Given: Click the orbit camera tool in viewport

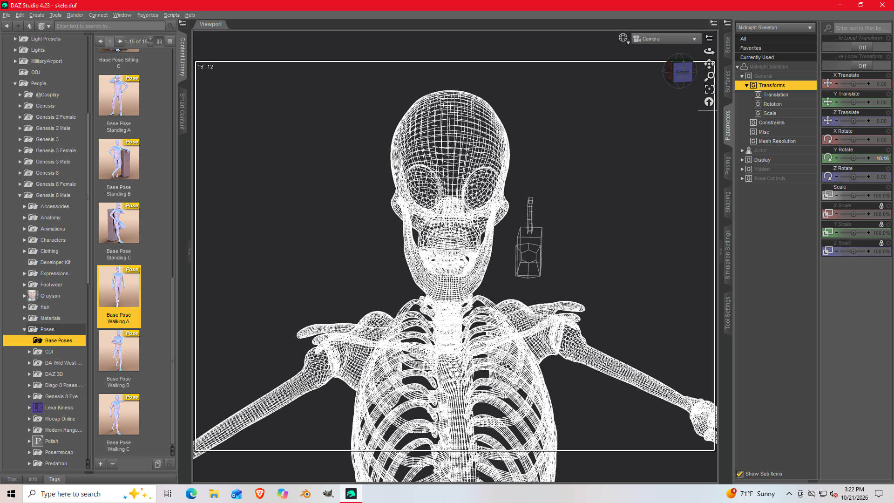Looking at the screenshot, I should [709, 51].
